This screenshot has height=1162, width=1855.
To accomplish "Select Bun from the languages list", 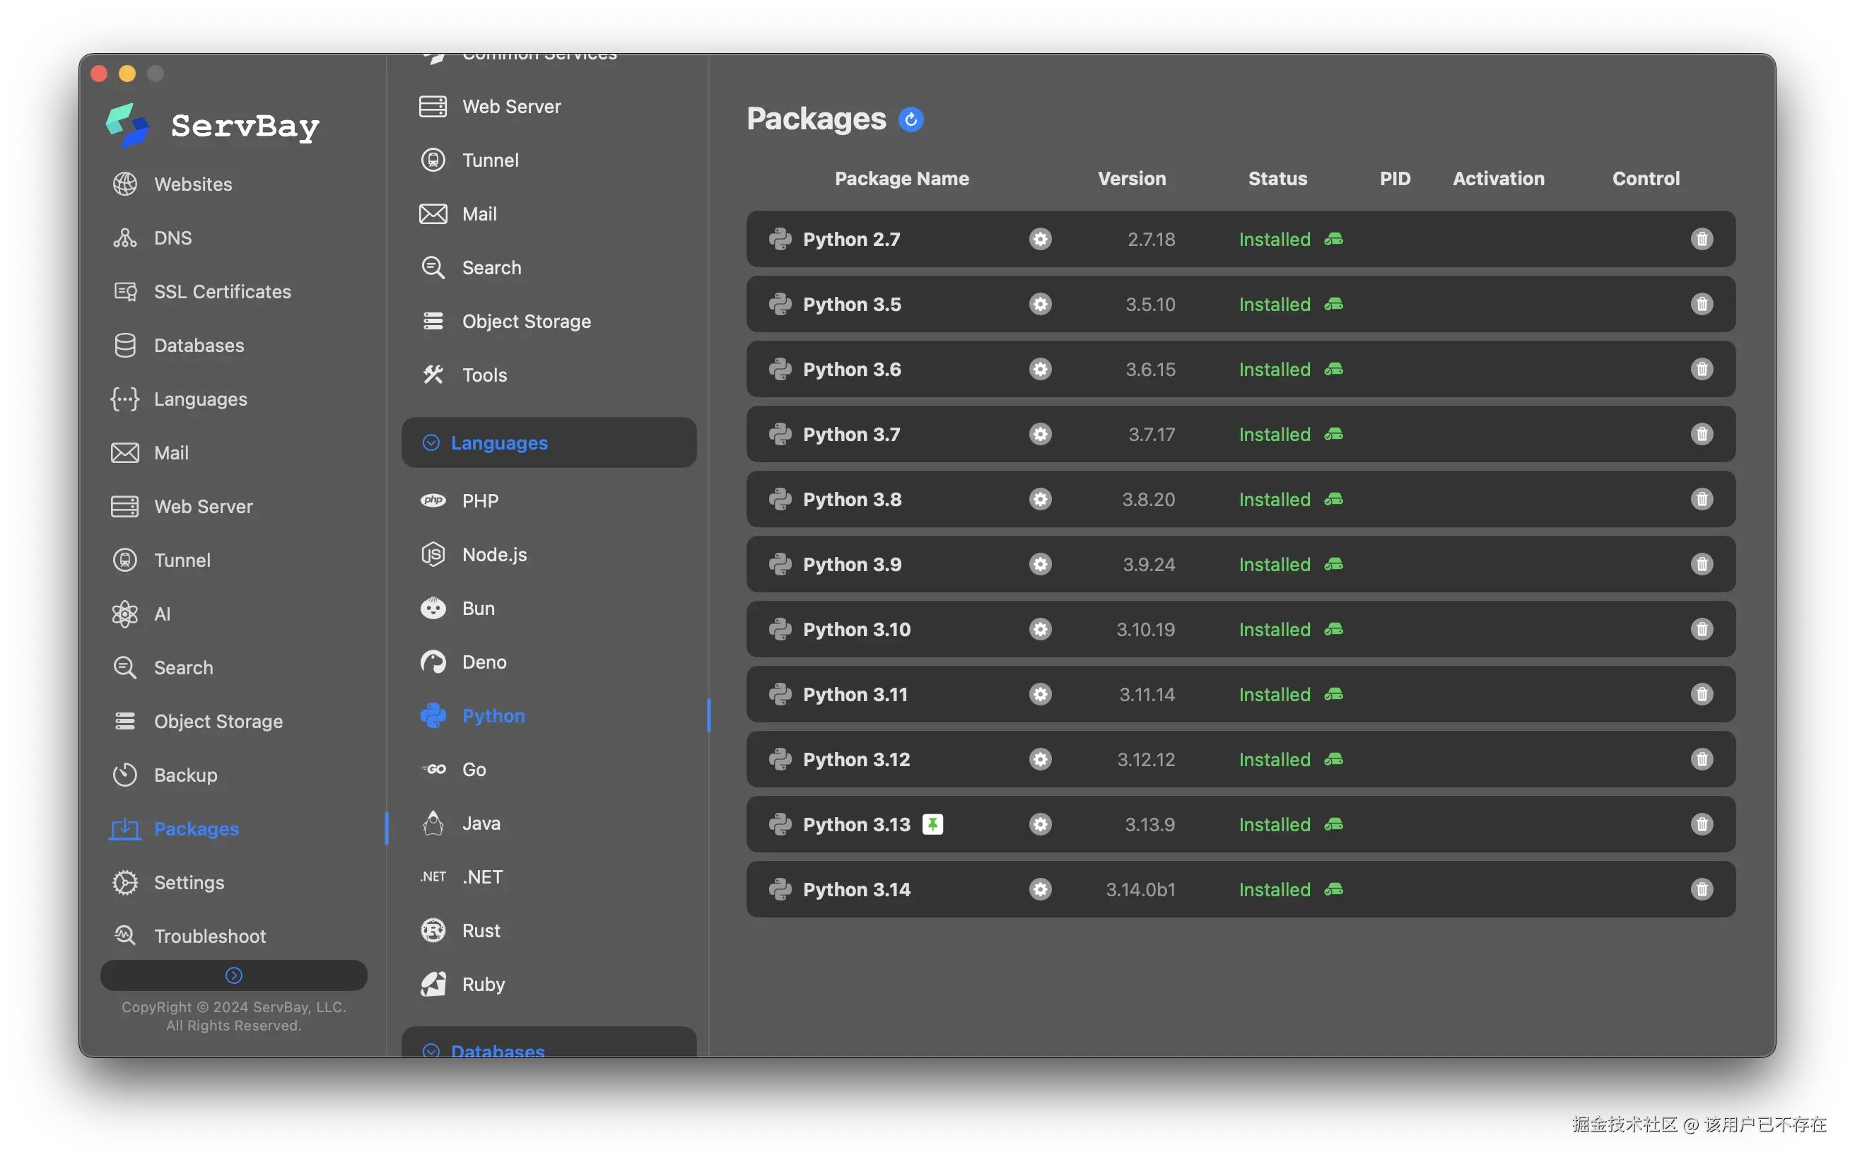I will point(478,609).
